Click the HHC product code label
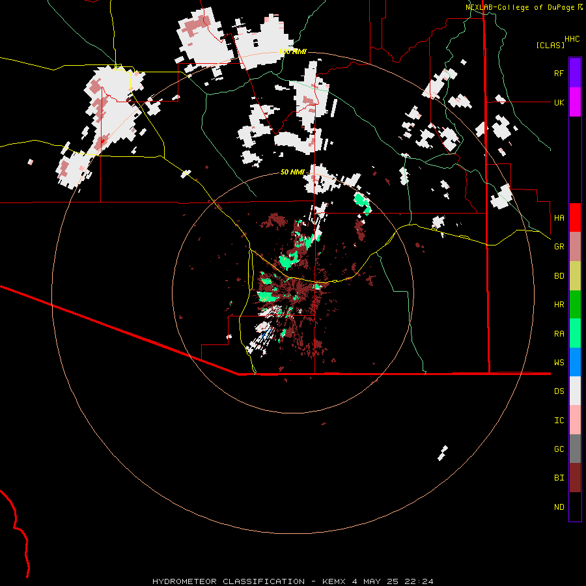 click(572, 39)
